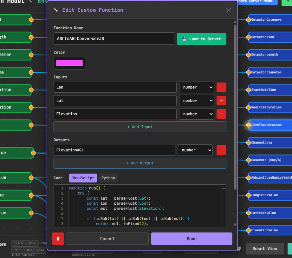Click the Save button
Viewport: 292px width, 258px height.
click(191, 239)
